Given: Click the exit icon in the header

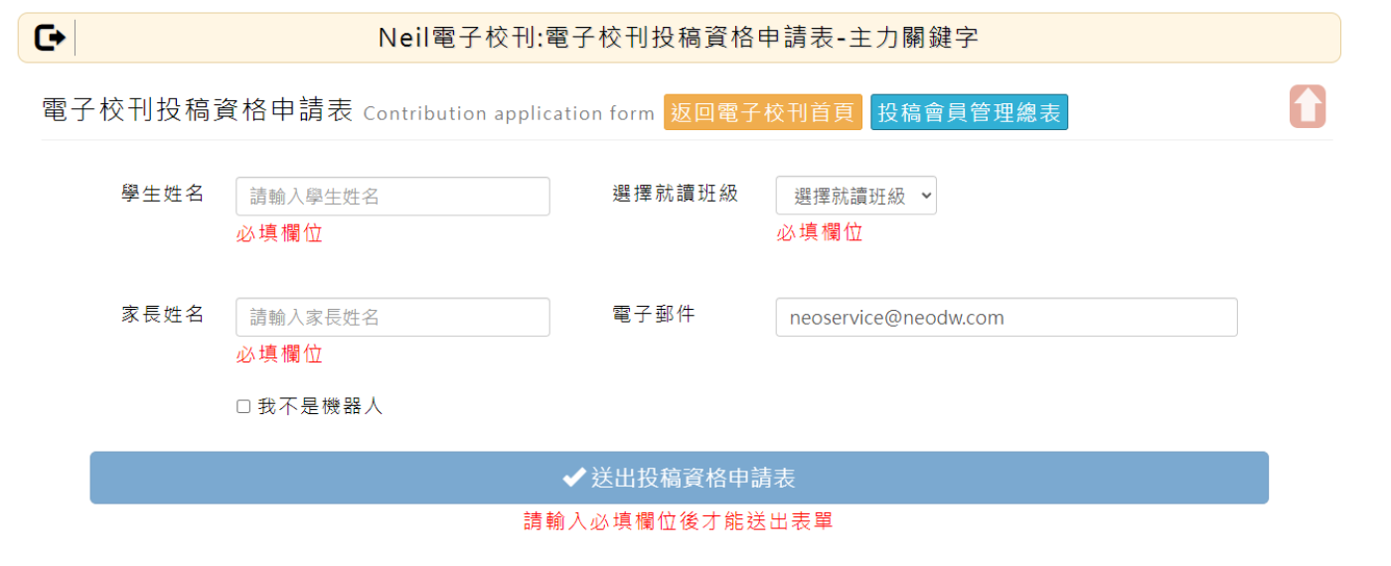Looking at the screenshot, I should point(50,38).
